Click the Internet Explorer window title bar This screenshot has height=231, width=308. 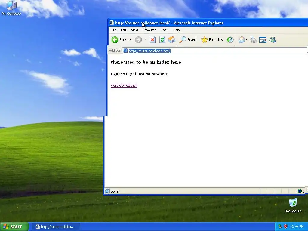pos(208,23)
